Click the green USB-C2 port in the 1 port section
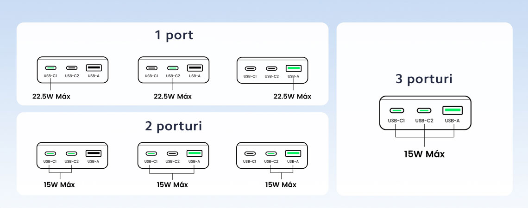528x208 pixels. point(173,68)
